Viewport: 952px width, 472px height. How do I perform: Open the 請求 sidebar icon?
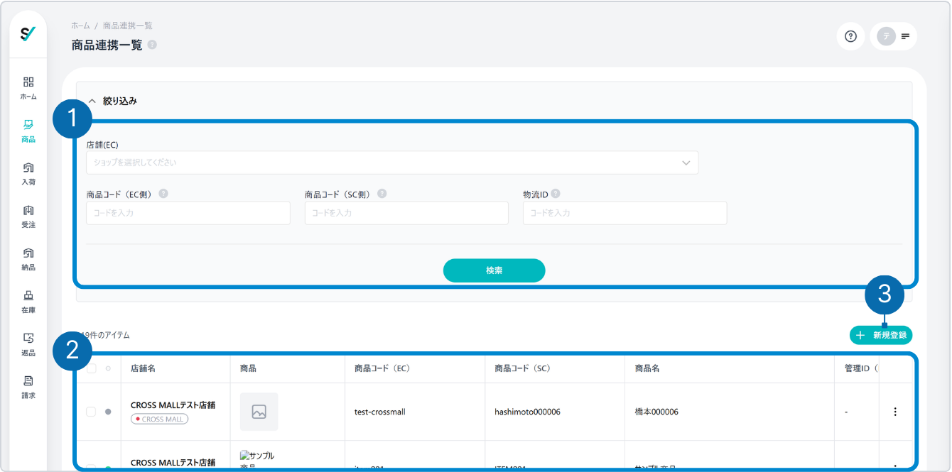pyautogui.click(x=28, y=386)
